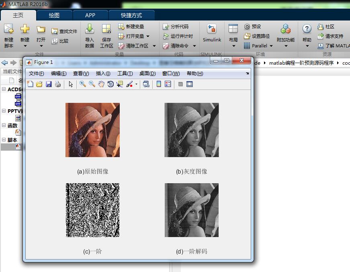The width and height of the screenshot is (350, 272).
Task: Insert Legend via Figure 1 toolbar icon
Action: tap(168, 84)
